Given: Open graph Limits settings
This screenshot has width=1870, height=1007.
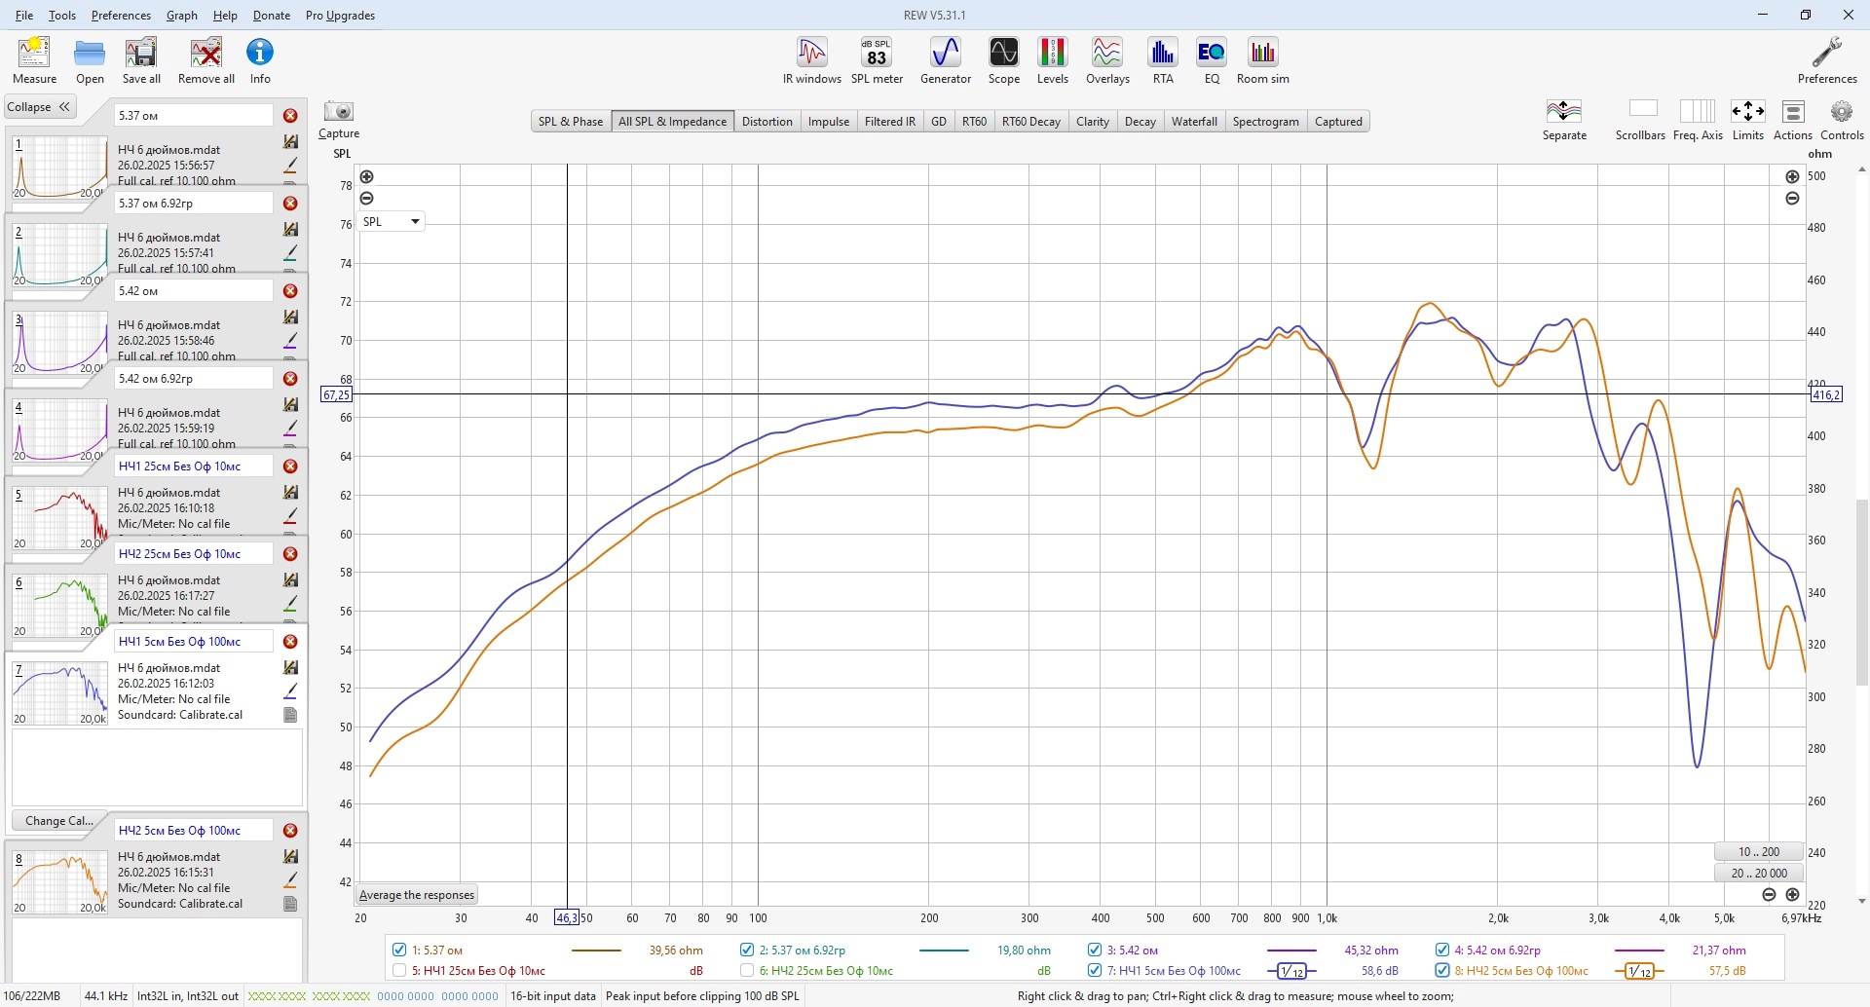Looking at the screenshot, I should [x=1748, y=121].
